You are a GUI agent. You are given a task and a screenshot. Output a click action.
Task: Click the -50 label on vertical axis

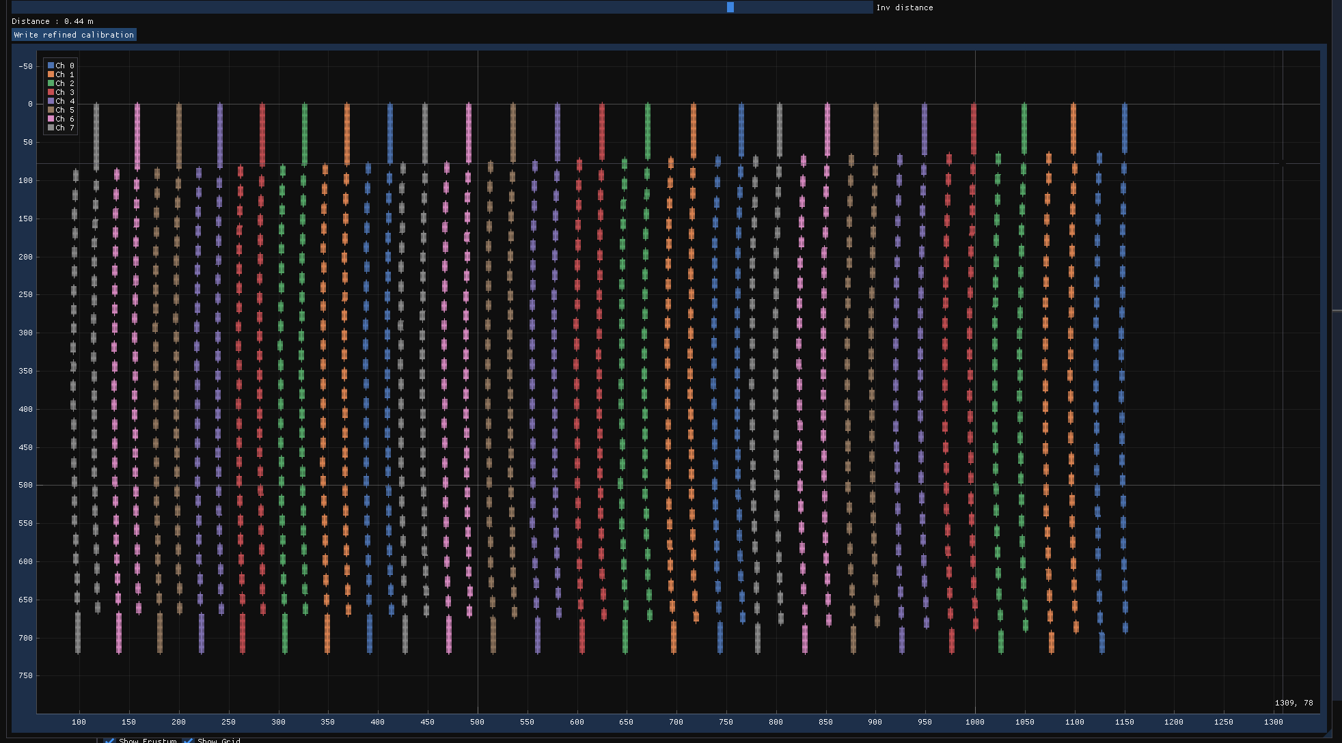tap(25, 67)
